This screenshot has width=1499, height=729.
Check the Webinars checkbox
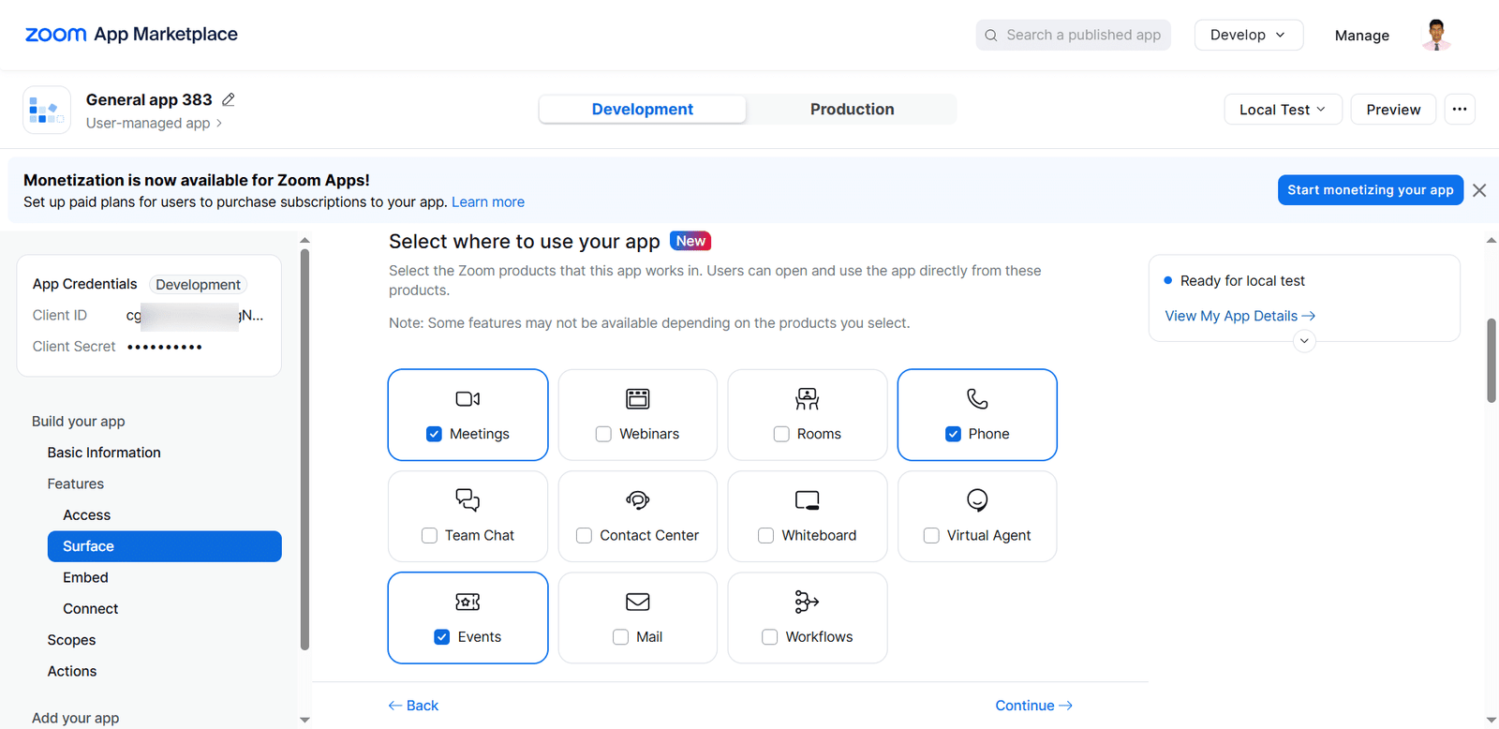[603, 434]
